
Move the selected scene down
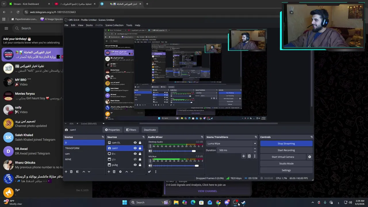click(89, 172)
